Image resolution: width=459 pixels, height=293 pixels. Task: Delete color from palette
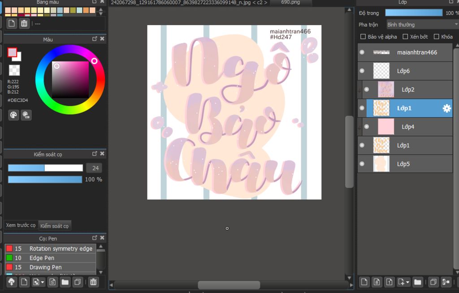24,23
